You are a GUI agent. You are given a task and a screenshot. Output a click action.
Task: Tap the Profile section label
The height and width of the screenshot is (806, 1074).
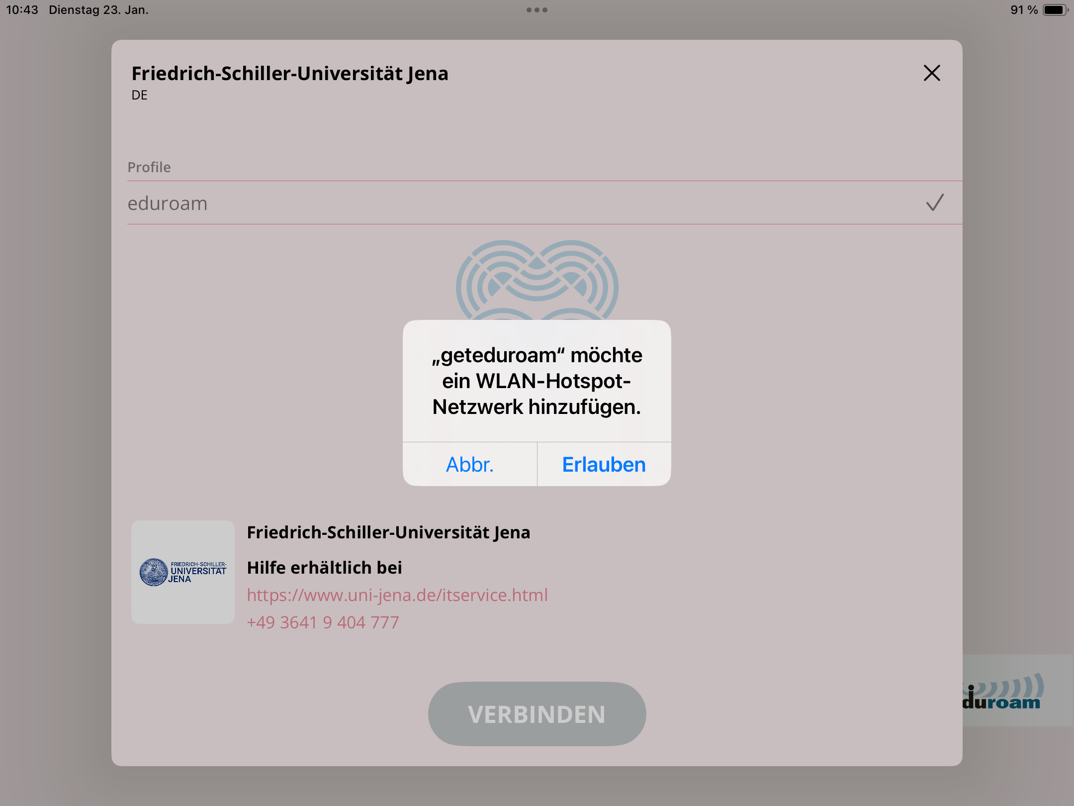coord(149,167)
